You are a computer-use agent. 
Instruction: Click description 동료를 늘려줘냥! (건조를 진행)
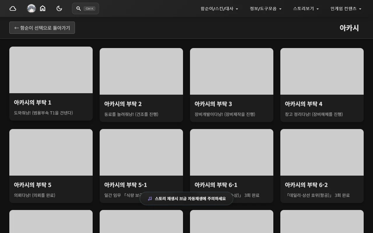(x=131, y=114)
